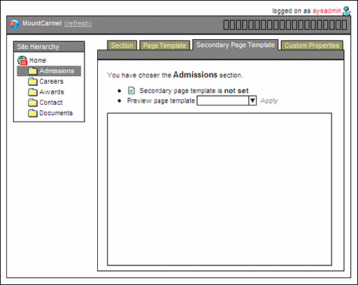Click the Awards folder icon
358x285 pixels.
[x=33, y=92]
